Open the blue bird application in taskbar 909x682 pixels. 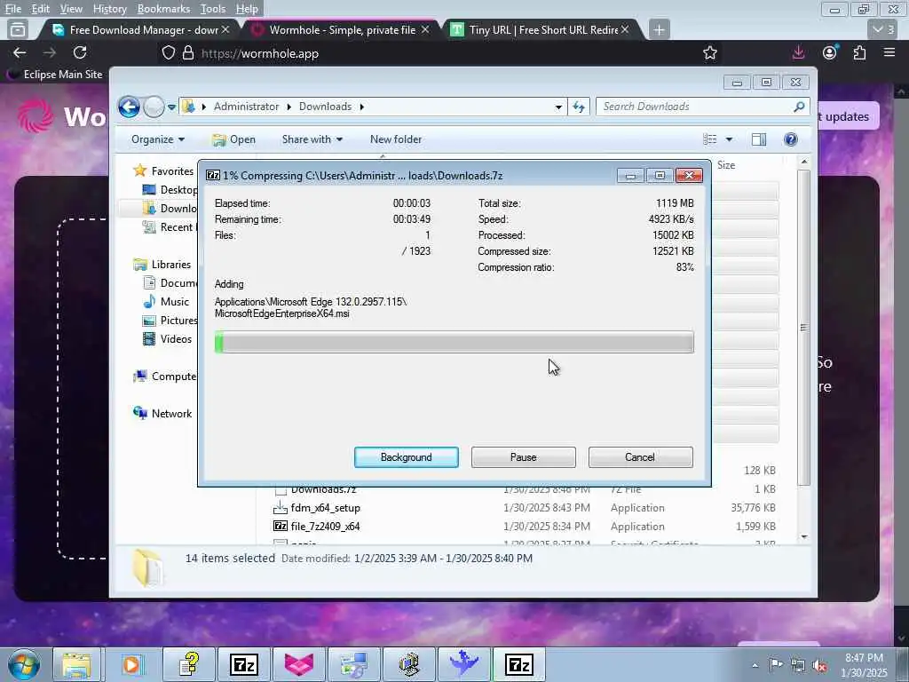pos(463,664)
